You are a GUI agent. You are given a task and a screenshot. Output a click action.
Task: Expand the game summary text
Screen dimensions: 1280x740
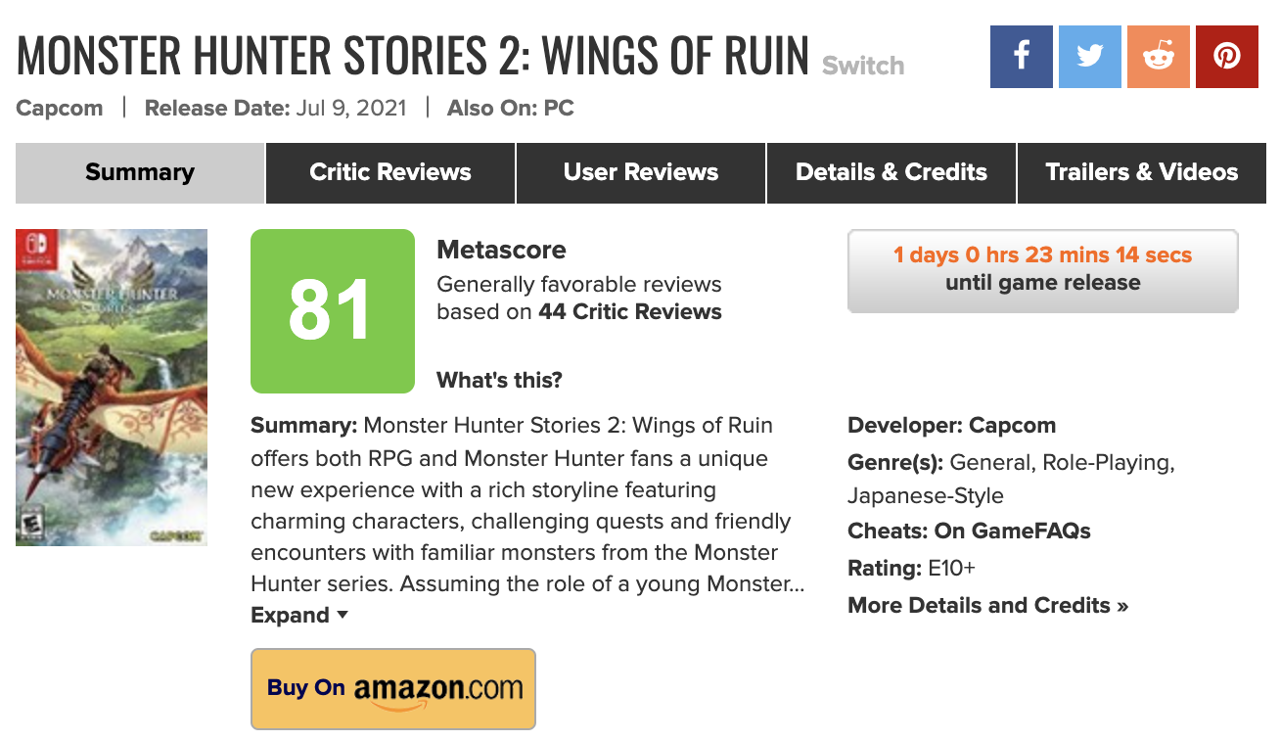(x=299, y=616)
